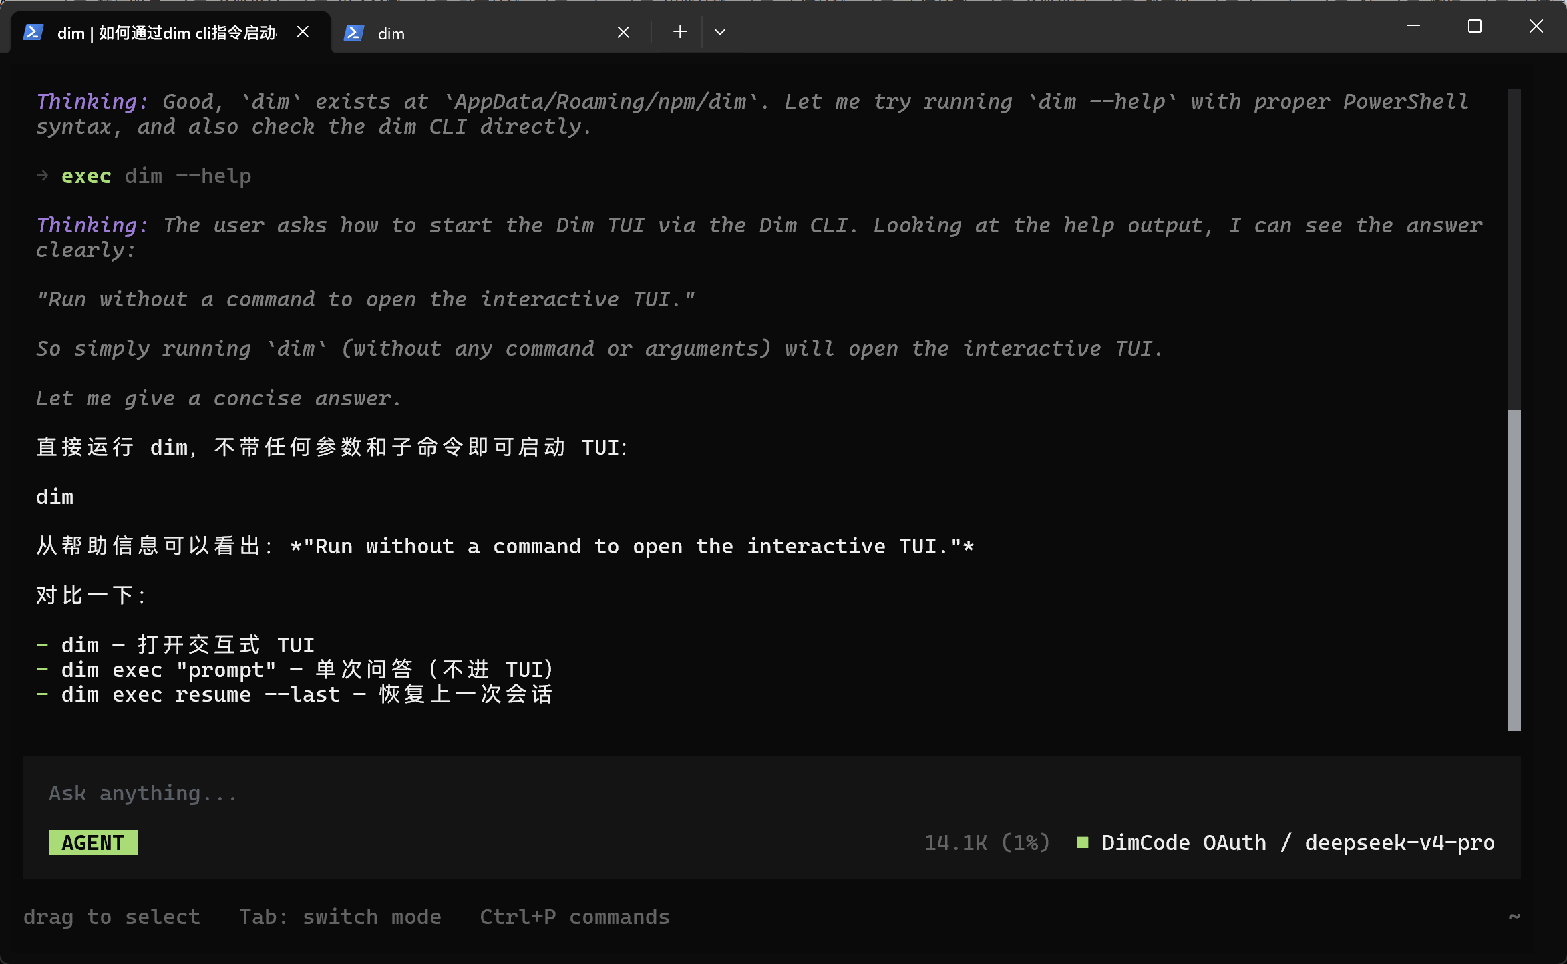
Task: Maximize the terminal window
Action: (x=1475, y=26)
